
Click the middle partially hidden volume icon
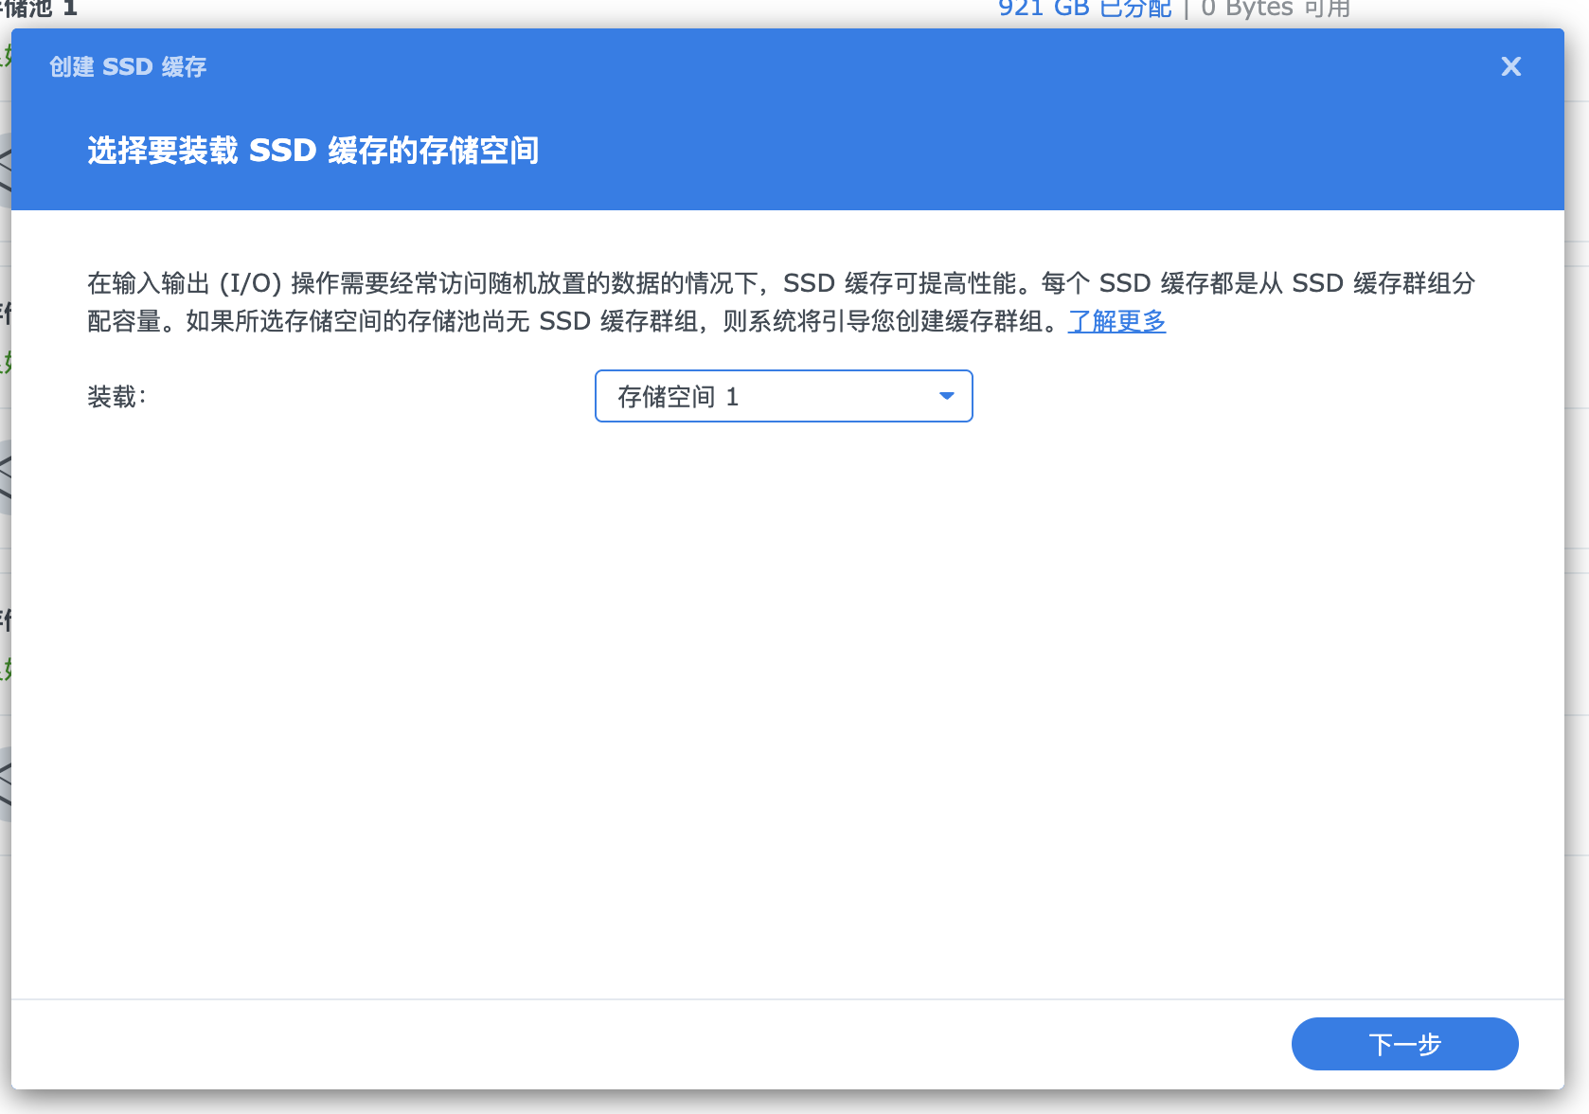click(5, 477)
